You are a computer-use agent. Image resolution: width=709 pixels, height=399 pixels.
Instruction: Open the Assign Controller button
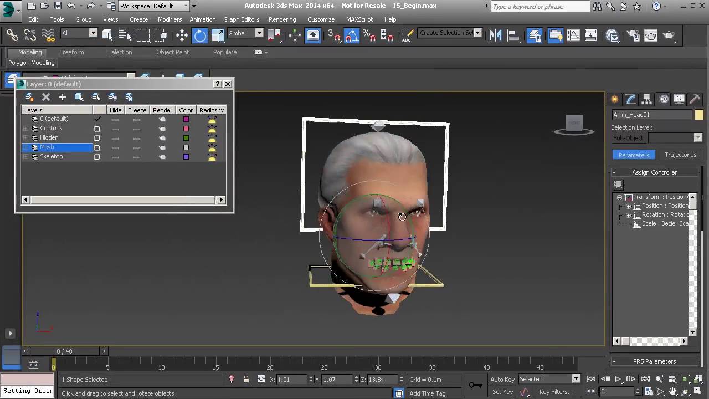point(618,185)
